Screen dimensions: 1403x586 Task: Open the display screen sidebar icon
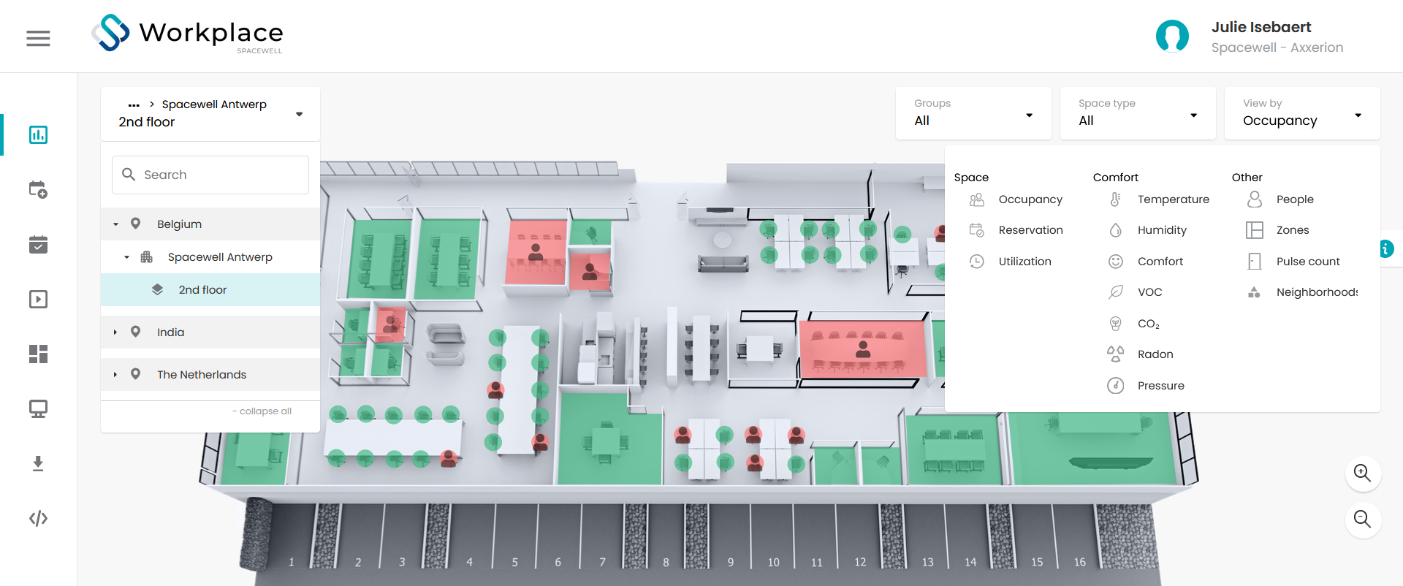(38, 408)
